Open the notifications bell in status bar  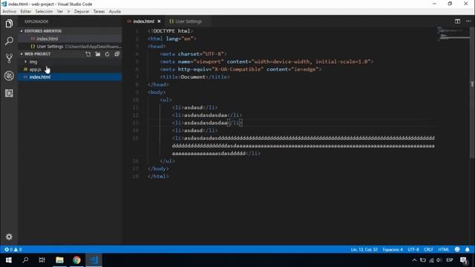[467, 249]
